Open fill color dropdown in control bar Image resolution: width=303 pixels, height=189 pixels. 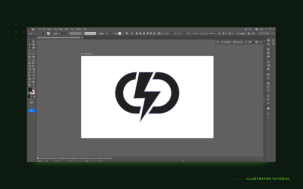[x=45, y=34]
